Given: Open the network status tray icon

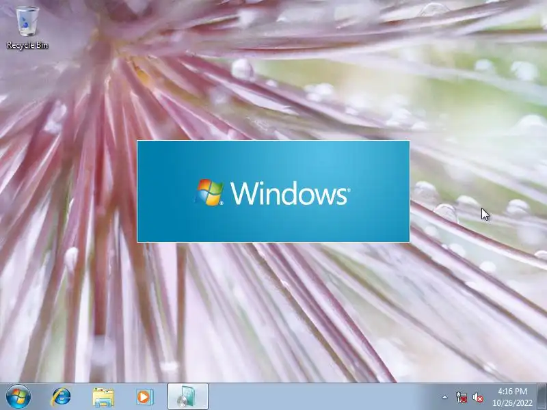Looking at the screenshot, I should [x=461, y=397].
